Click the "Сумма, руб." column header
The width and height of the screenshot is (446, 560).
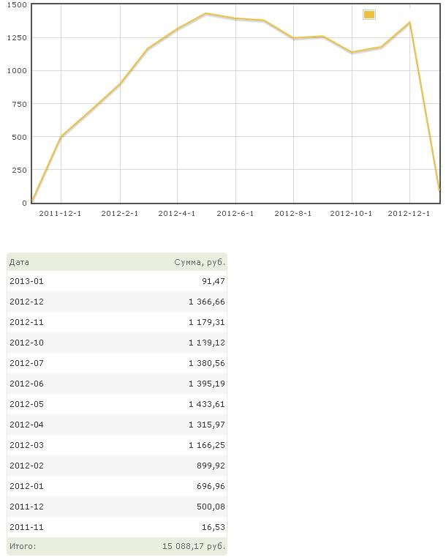coord(200,262)
